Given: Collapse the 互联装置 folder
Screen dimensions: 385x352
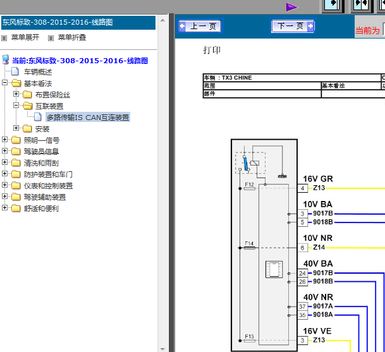Looking at the screenshot, I should coord(16,106).
